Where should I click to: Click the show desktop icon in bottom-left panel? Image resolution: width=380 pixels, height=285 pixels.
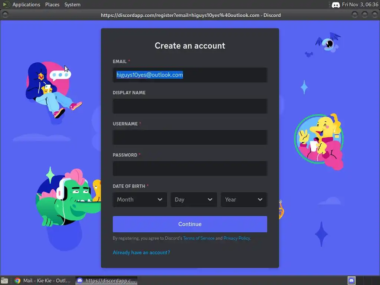click(x=4, y=281)
